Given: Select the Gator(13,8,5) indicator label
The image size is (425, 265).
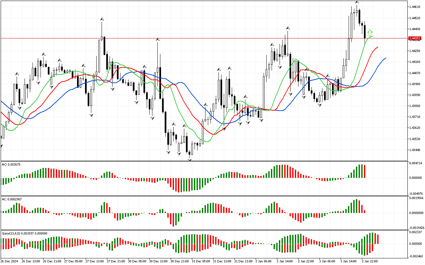Looking at the screenshot, I should click(x=25, y=233).
